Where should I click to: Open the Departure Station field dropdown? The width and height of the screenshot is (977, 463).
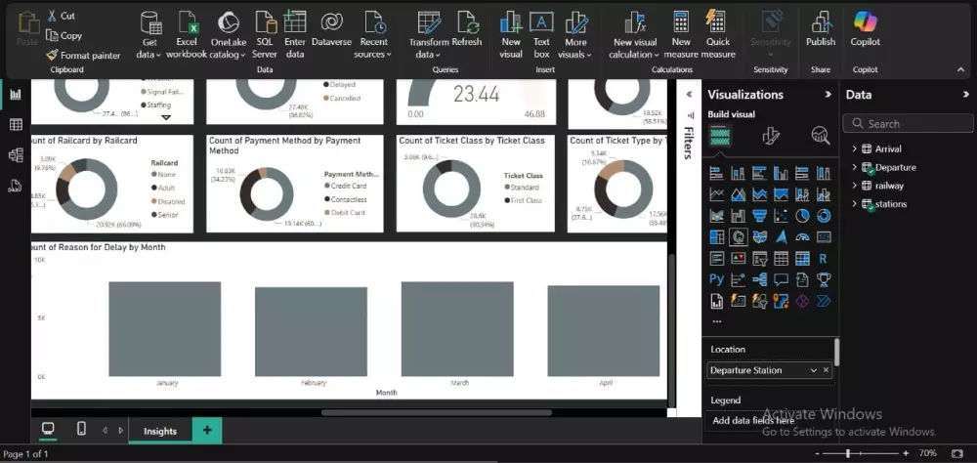click(813, 370)
